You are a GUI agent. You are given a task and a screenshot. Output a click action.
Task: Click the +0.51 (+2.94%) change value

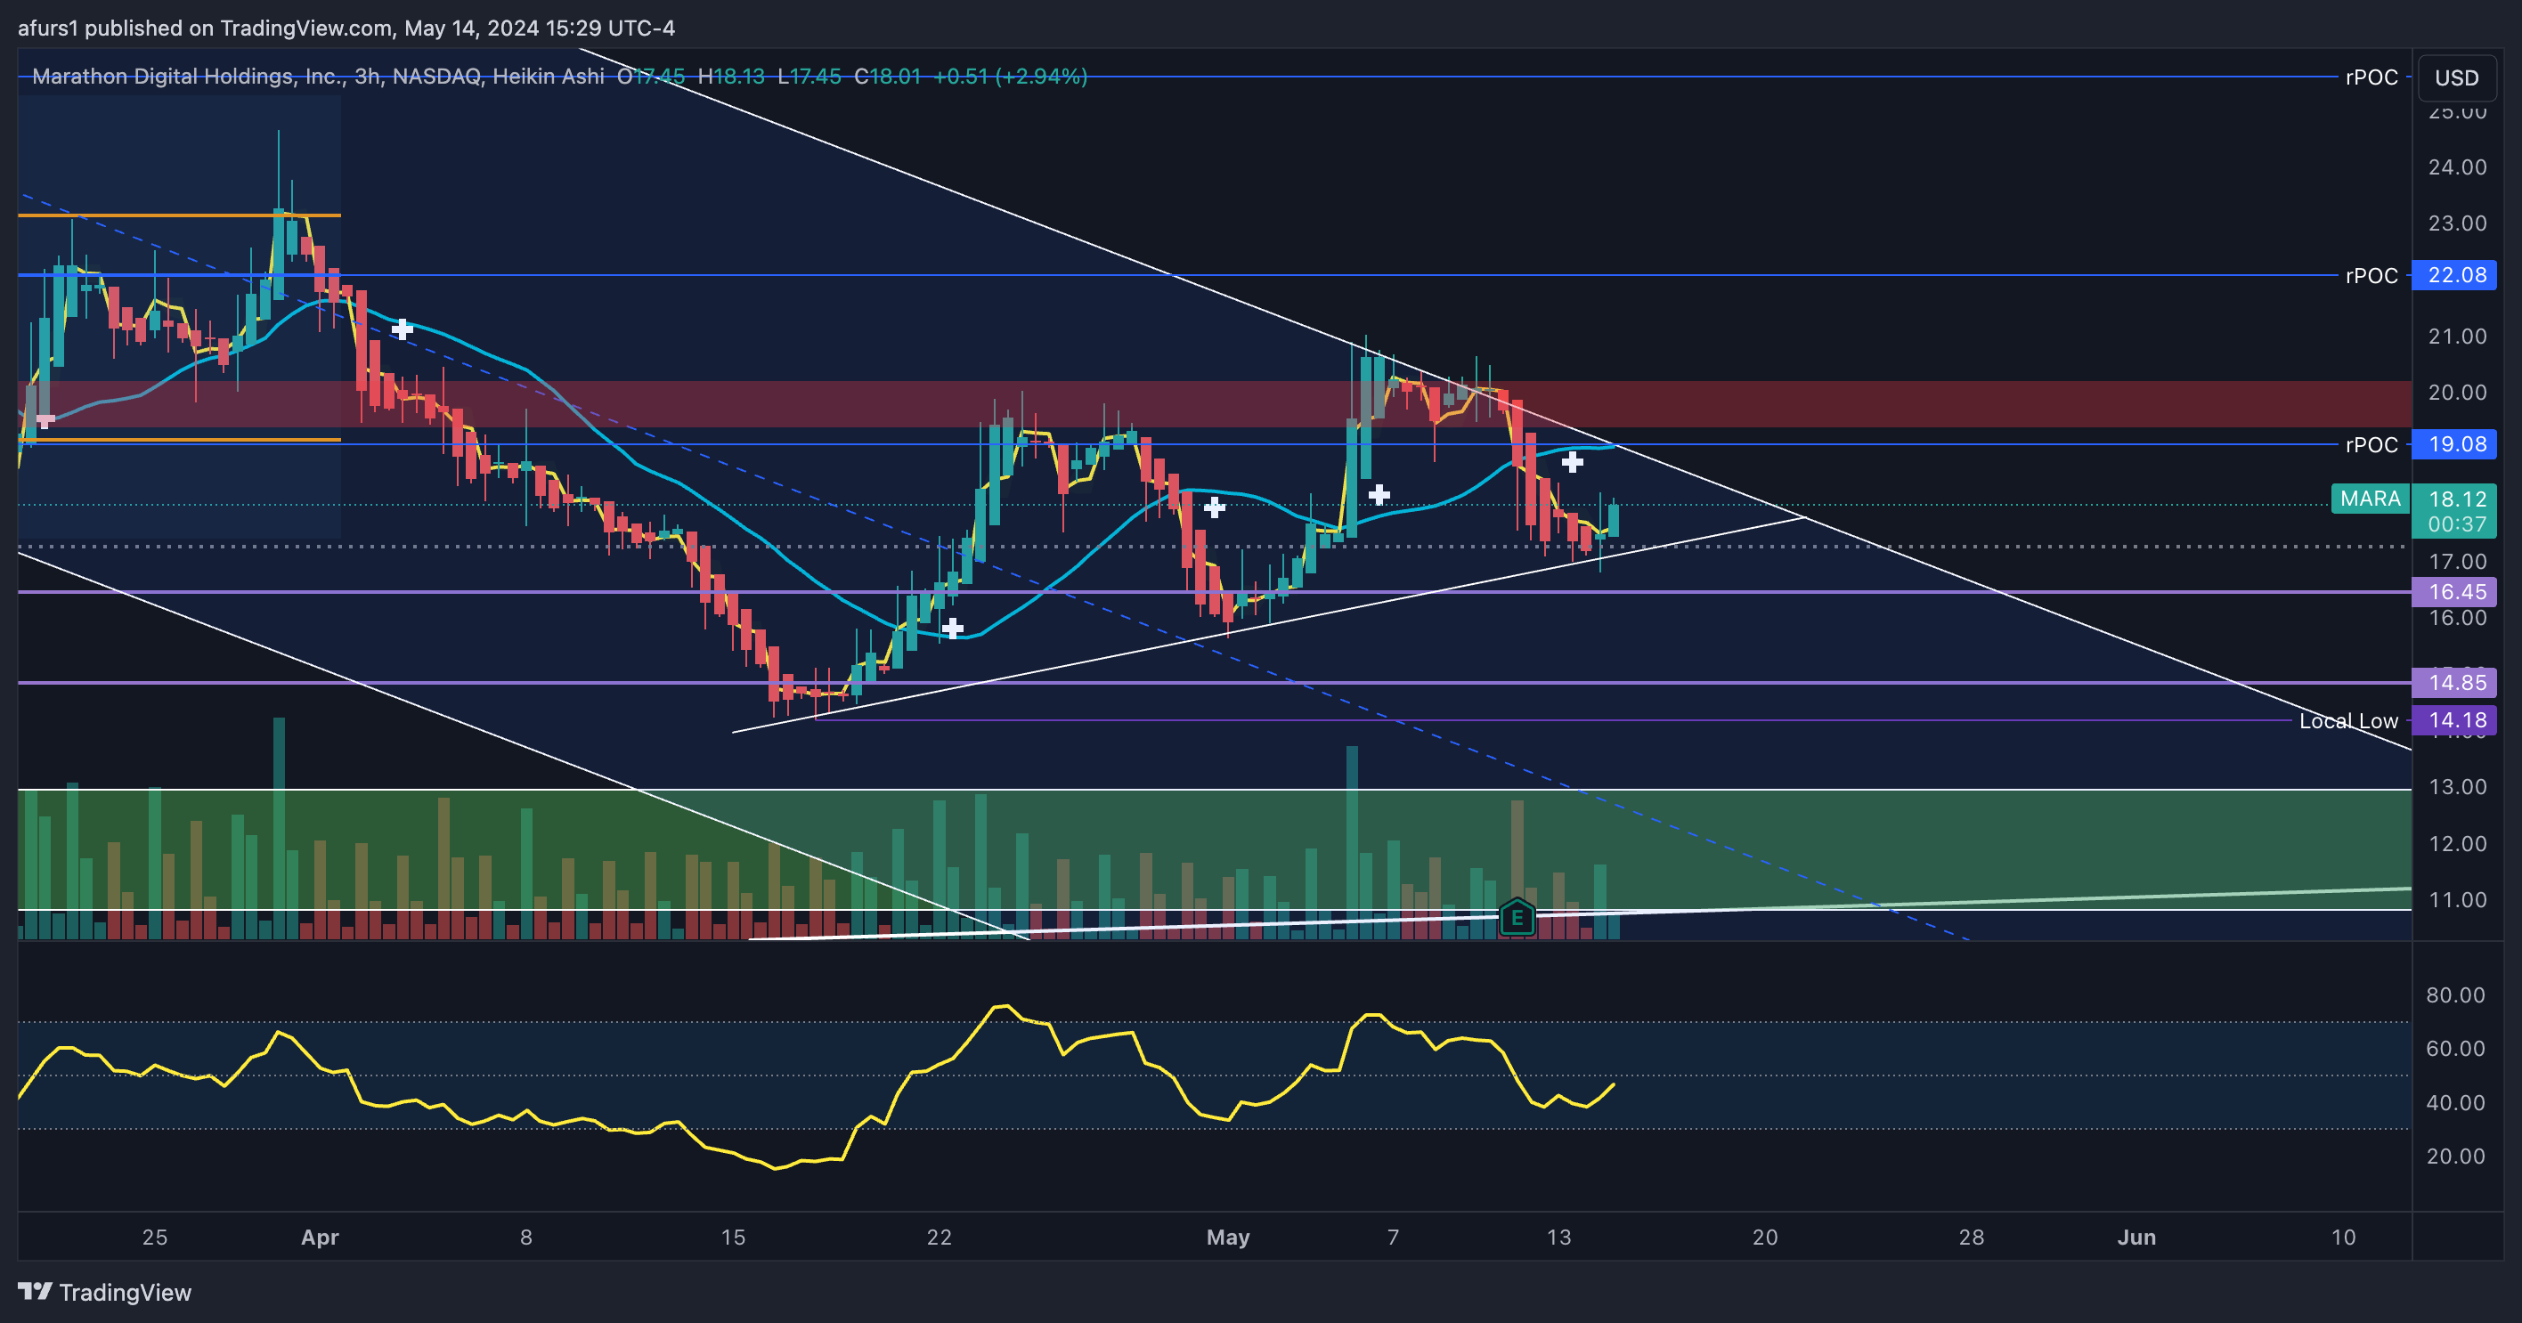(x=1009, y=77)
